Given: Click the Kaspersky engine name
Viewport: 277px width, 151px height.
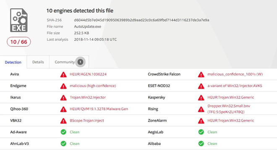Looking at the screenshot, I should point(157,98).
